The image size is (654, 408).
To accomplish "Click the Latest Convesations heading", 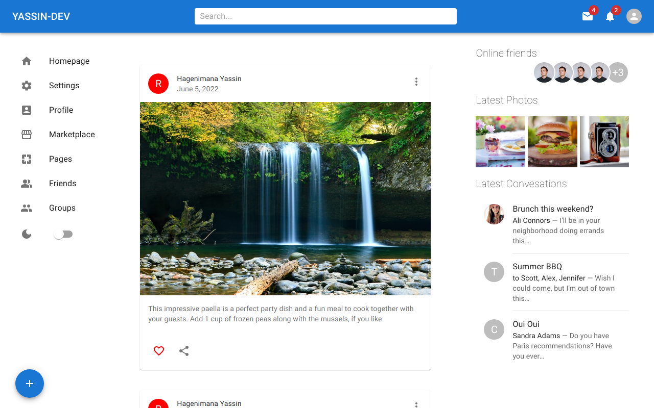I will tap(521, 184).
